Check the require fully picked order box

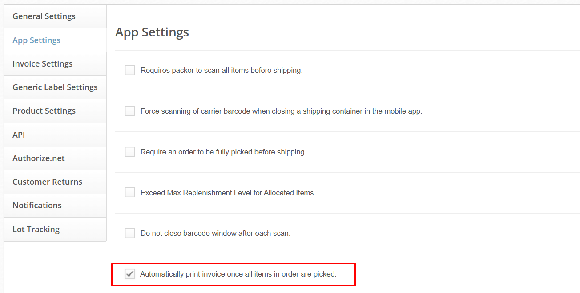(130, 152)
